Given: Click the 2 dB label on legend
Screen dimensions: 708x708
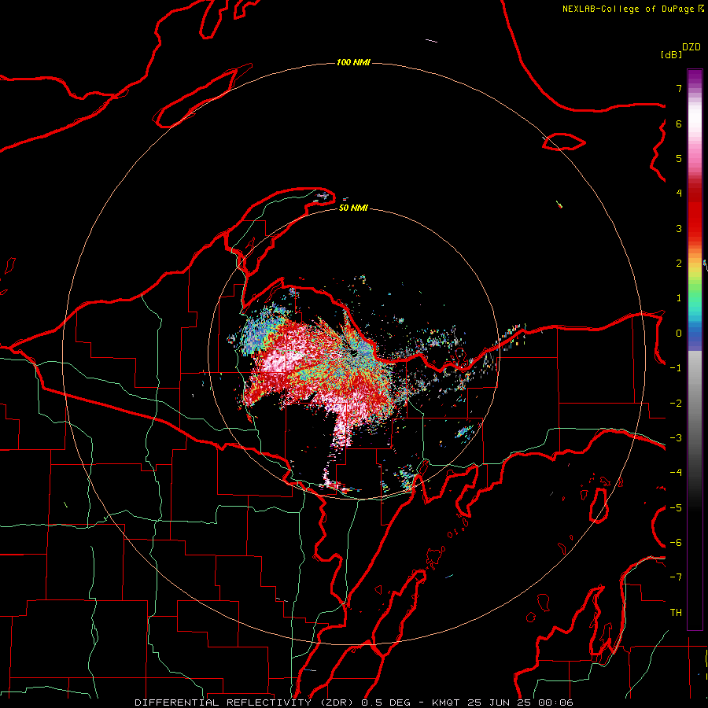Looking at the screenshot, I should (x=679, y=264).
